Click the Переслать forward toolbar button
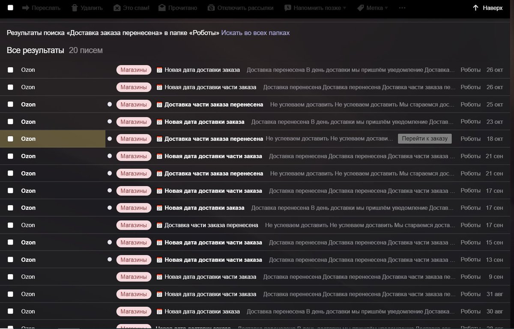 [x=41, y=8]
